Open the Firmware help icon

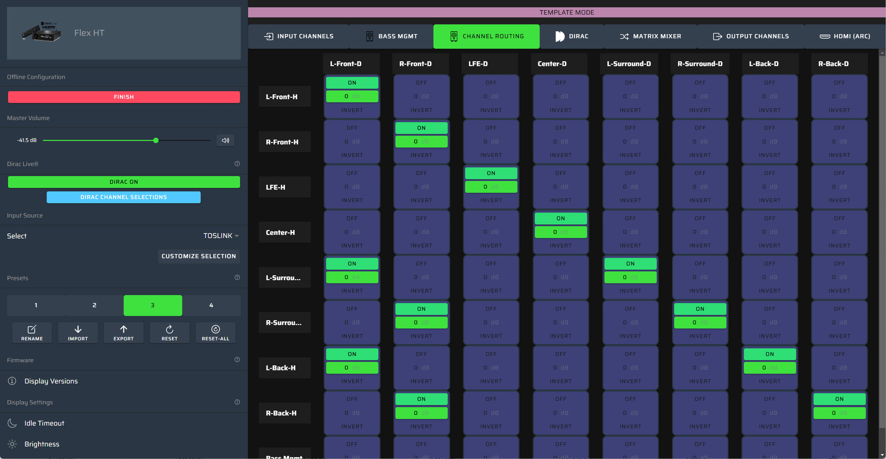237,360
